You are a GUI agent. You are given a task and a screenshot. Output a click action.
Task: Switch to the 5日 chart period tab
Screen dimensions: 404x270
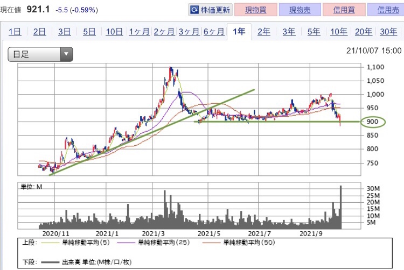click(89, 32)
